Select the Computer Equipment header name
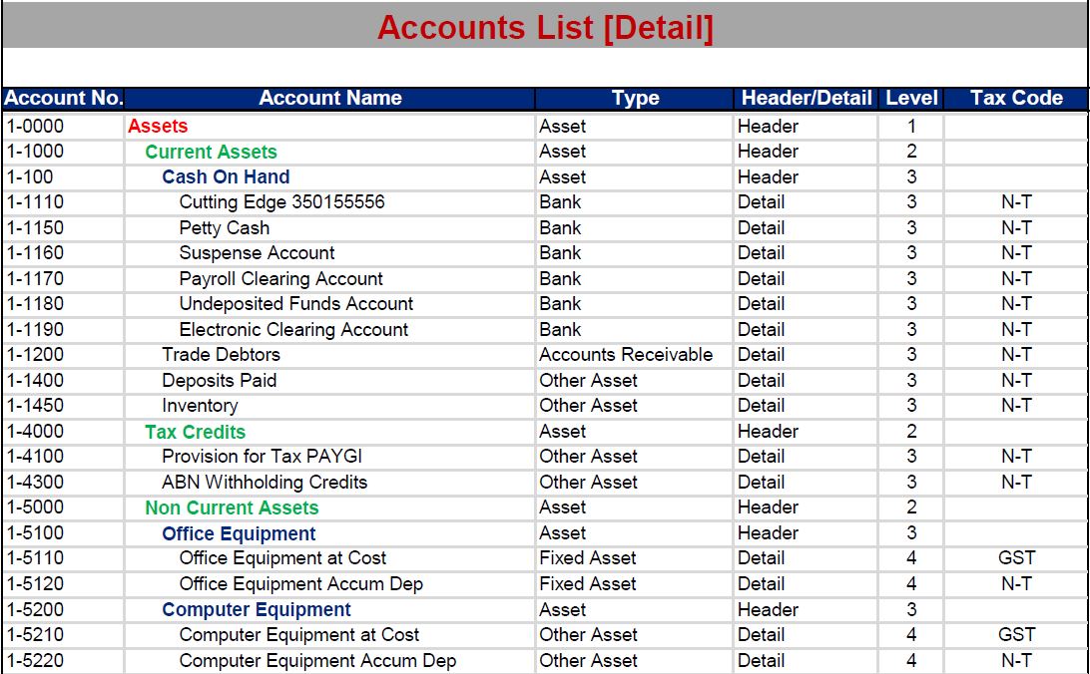 click(x=257, y=609)
